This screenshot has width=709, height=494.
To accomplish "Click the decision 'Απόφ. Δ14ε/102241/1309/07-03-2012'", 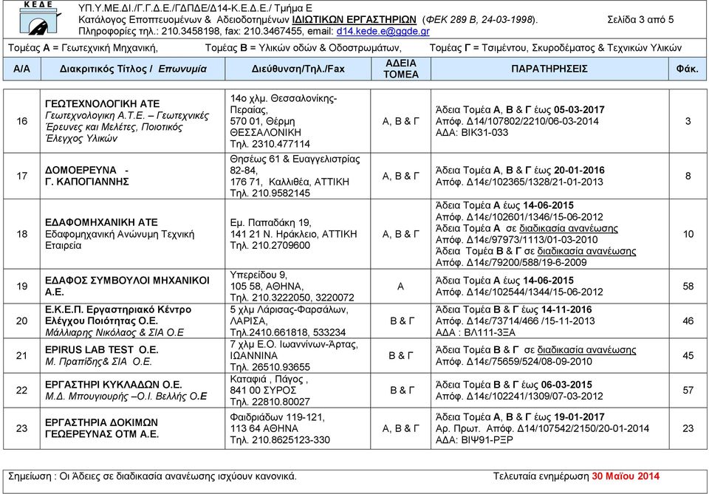I will point(519,397).
